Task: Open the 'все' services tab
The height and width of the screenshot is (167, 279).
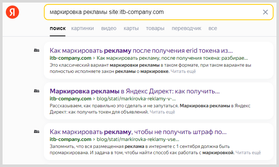Action: [213, 28]
